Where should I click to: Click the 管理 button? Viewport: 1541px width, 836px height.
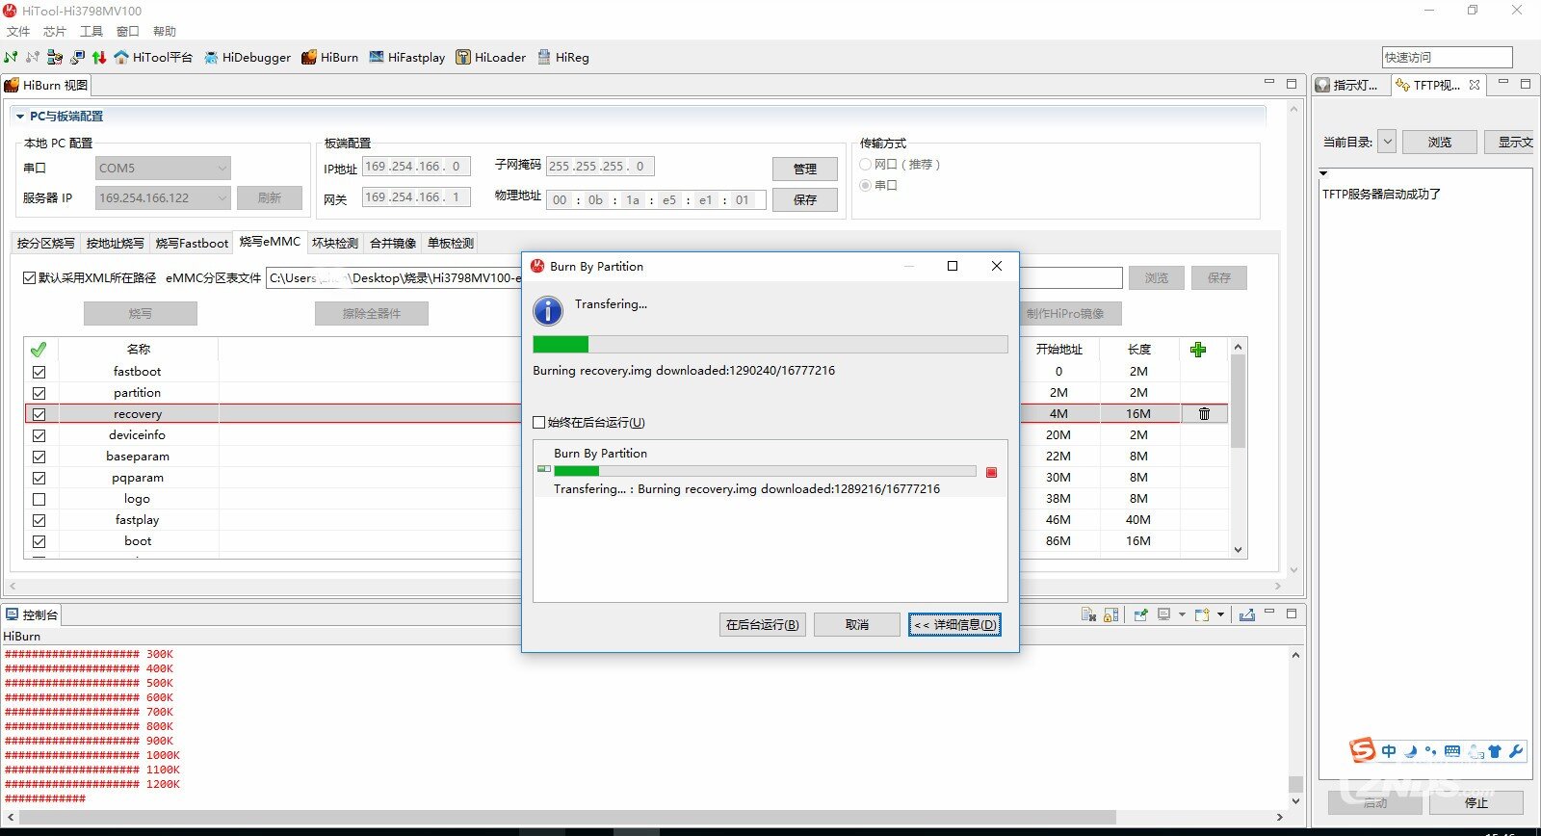(805, 169)
